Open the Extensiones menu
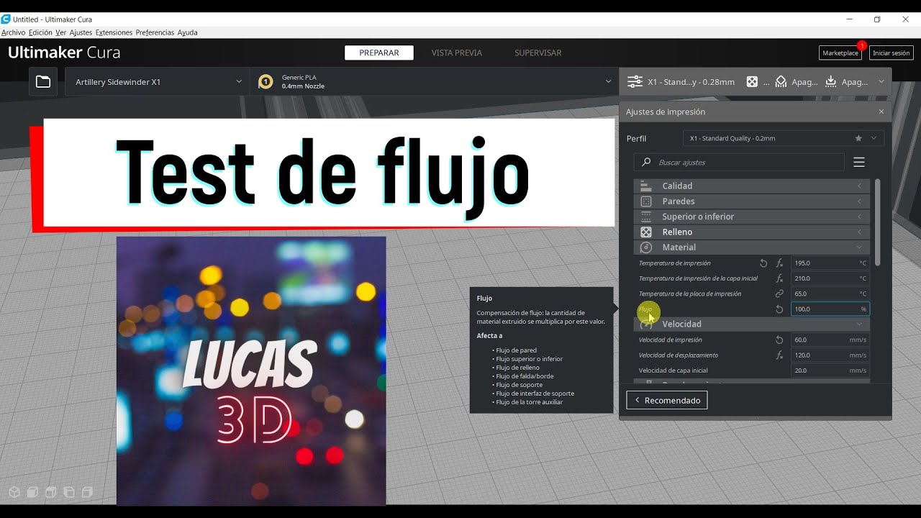 point(114,32)
